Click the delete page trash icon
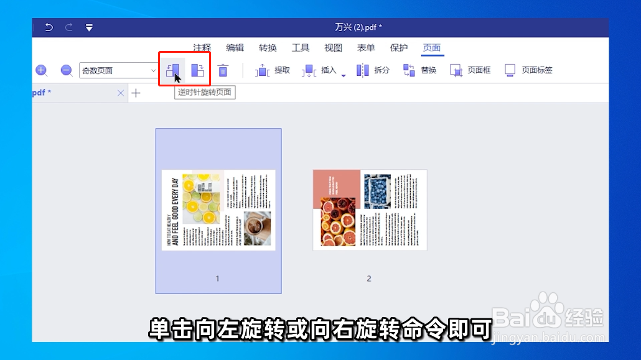Image resolution: width=641 pixels, height=360 pixels. click(223, 70)
